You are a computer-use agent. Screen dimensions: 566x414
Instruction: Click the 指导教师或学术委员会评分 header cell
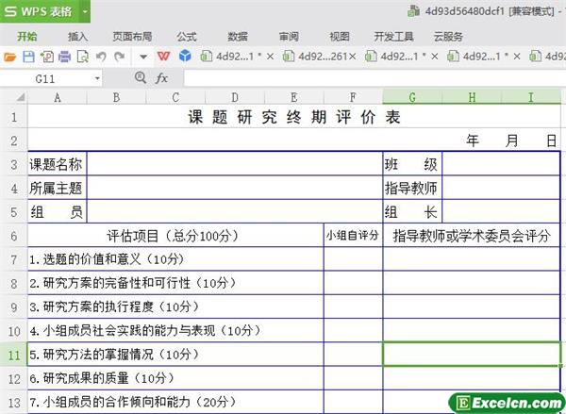coord(472,236)
